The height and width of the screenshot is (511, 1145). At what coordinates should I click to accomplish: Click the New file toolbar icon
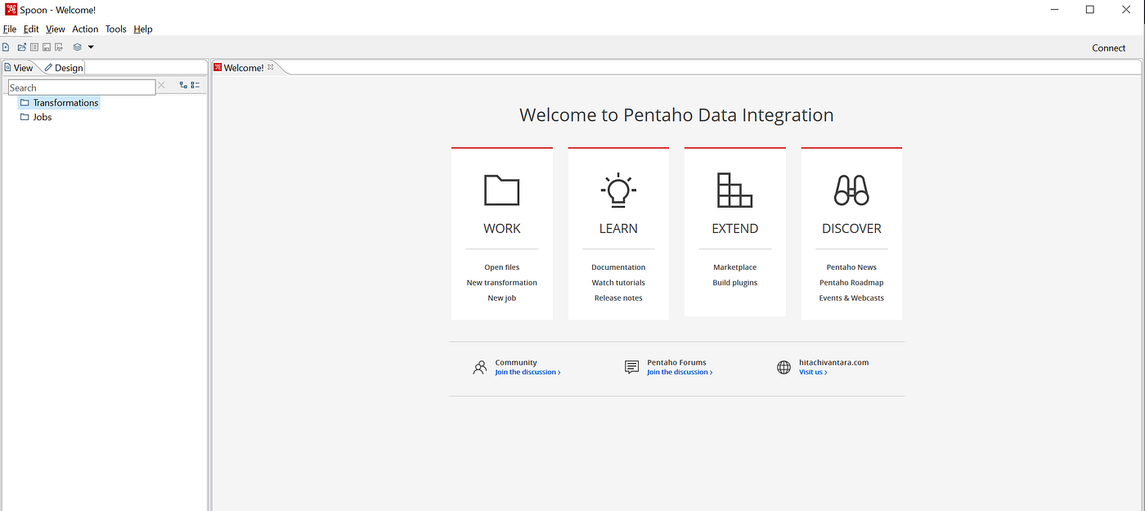(6, 47)
